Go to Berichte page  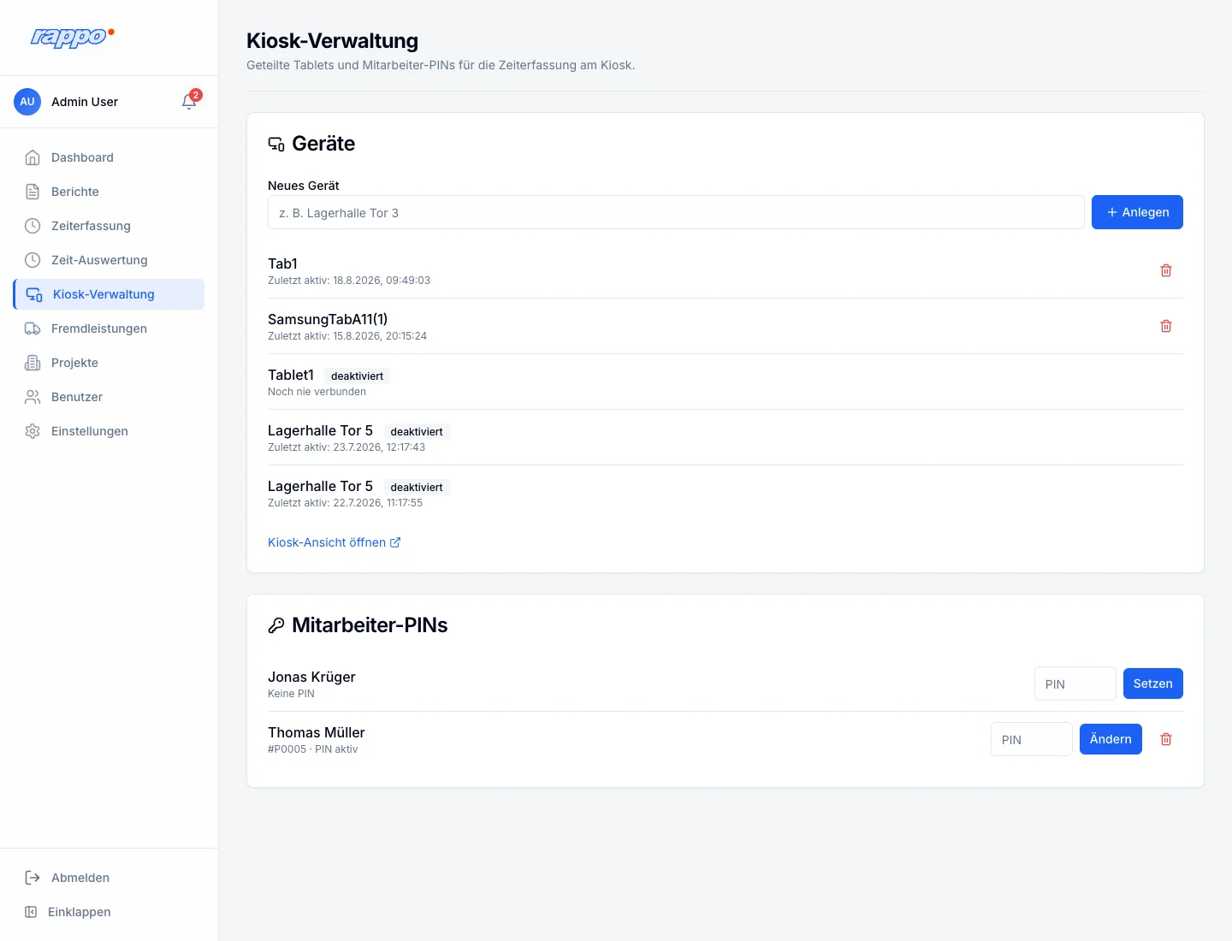[x=110, y=192]
